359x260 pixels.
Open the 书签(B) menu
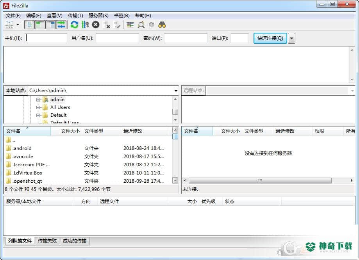click(x=121, y=16)
